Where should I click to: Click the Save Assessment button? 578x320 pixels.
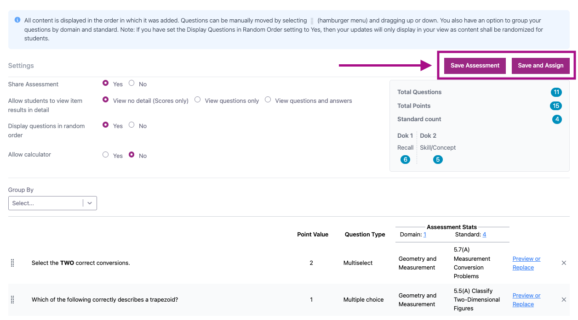click(475, 66)
